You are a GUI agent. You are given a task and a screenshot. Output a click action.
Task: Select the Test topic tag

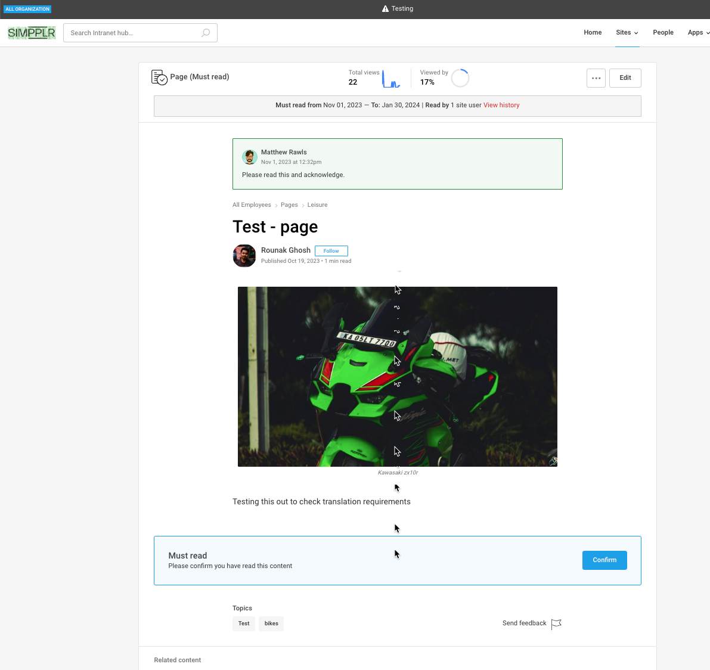(244, 624)
